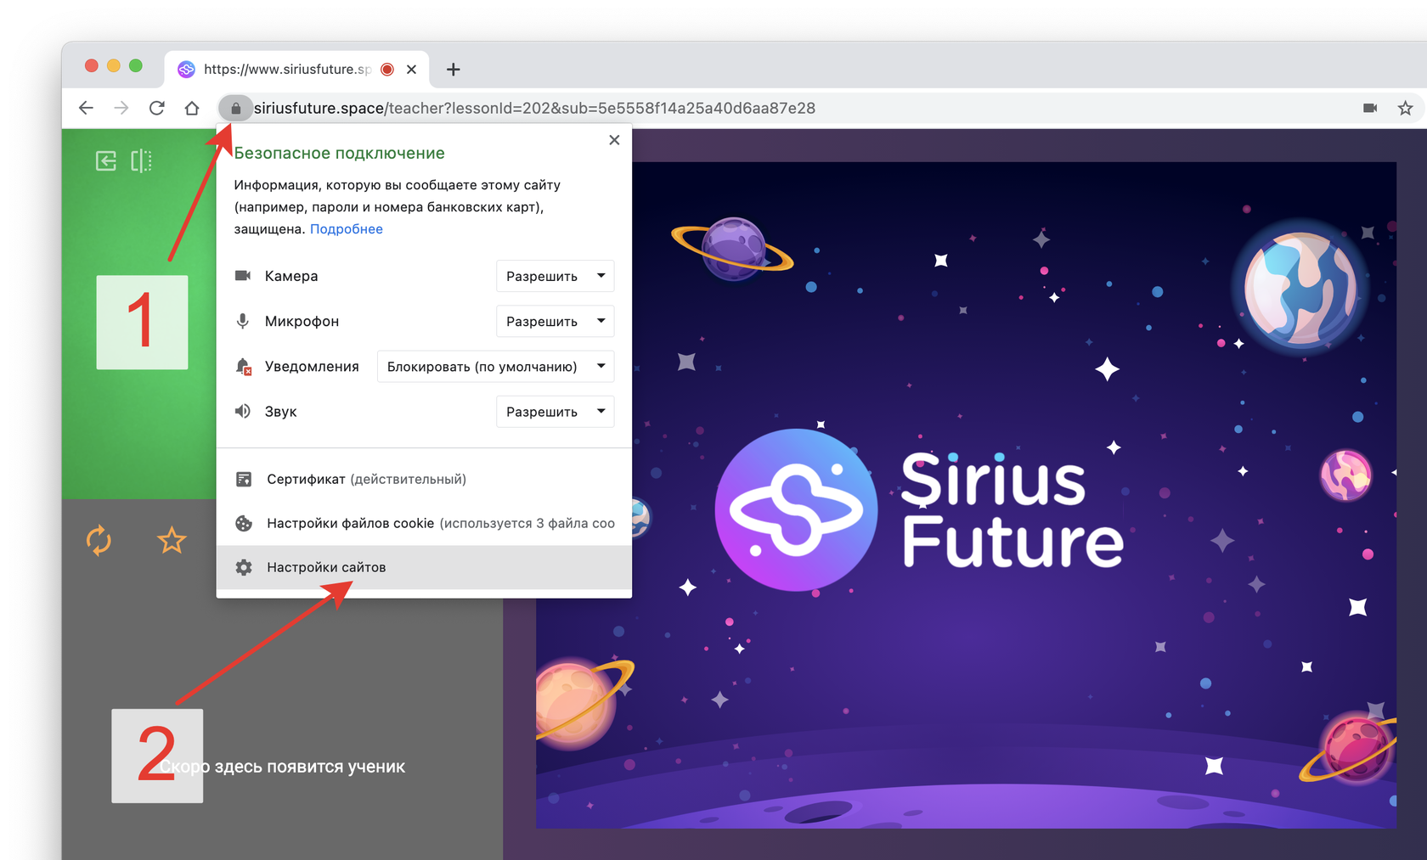This screenshot has height=860, width=1427.
Task: Click the exit lesson icon in sidebar
Action: coord(106,161)
